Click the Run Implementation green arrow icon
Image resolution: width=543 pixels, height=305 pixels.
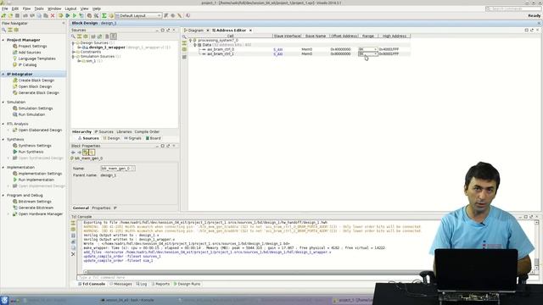click(15, 180)
